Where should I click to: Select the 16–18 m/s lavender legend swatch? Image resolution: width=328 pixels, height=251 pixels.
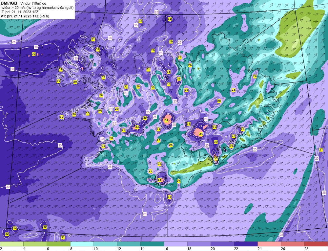click(x=176, y=244)
